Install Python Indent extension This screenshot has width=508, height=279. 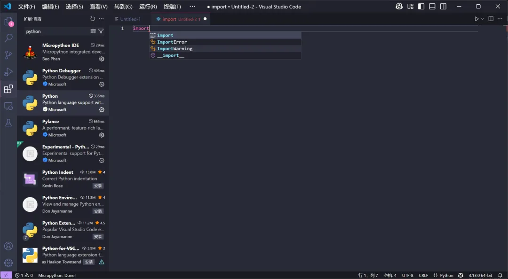click(x=98, y=186)
